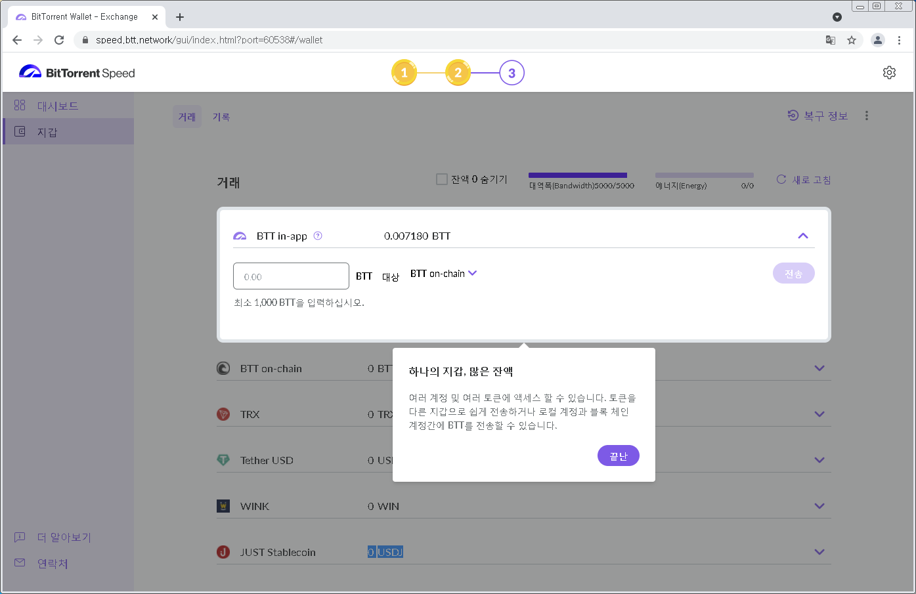The height and width of the screenshot is (594, 916).
Task: Switch to the 거래 tab
Action: pyautogui.click(x=187, y=117)
